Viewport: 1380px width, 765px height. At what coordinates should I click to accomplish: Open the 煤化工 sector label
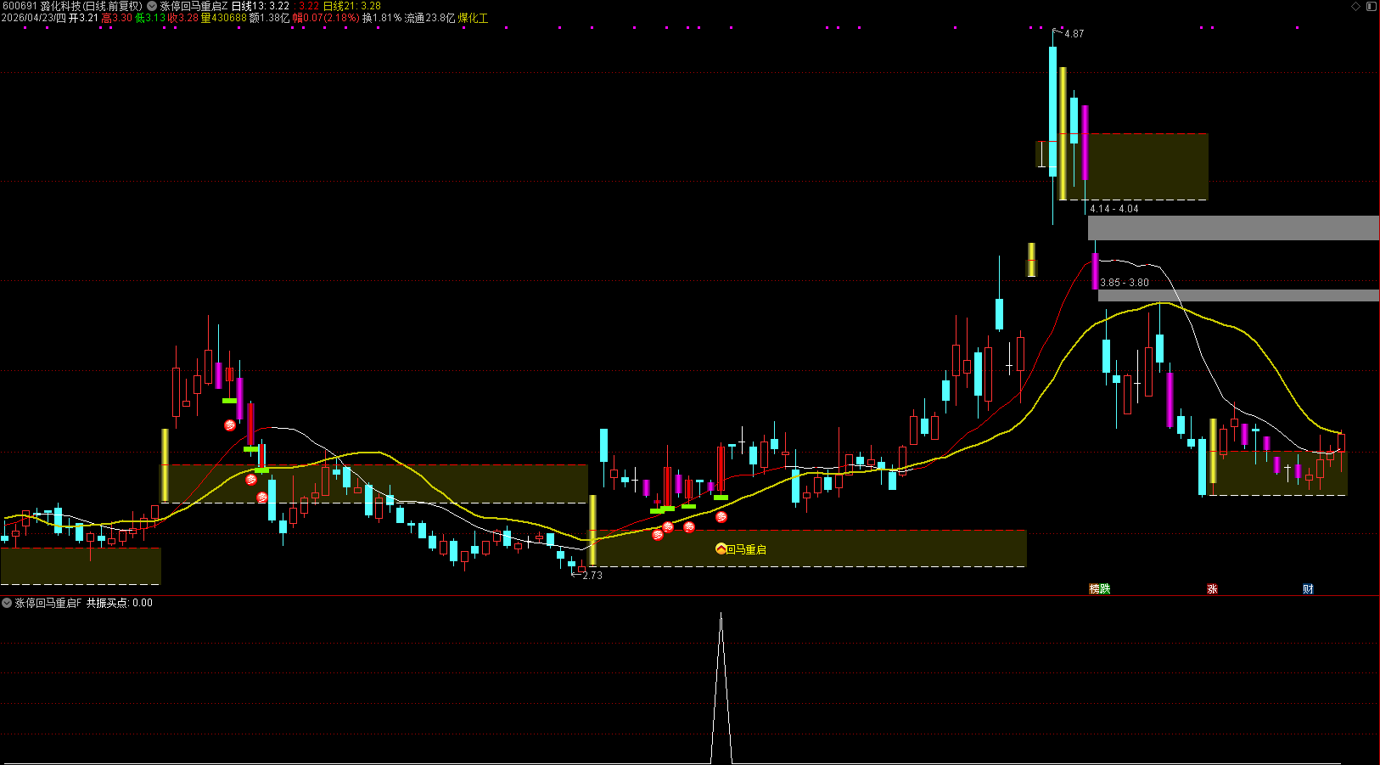(x=474, y=18)
